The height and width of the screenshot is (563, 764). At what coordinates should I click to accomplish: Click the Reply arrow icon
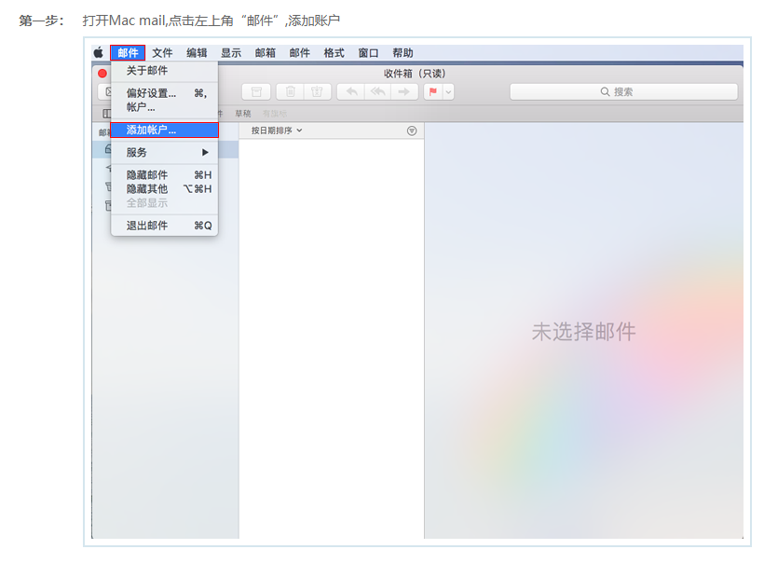click(351, 91)
